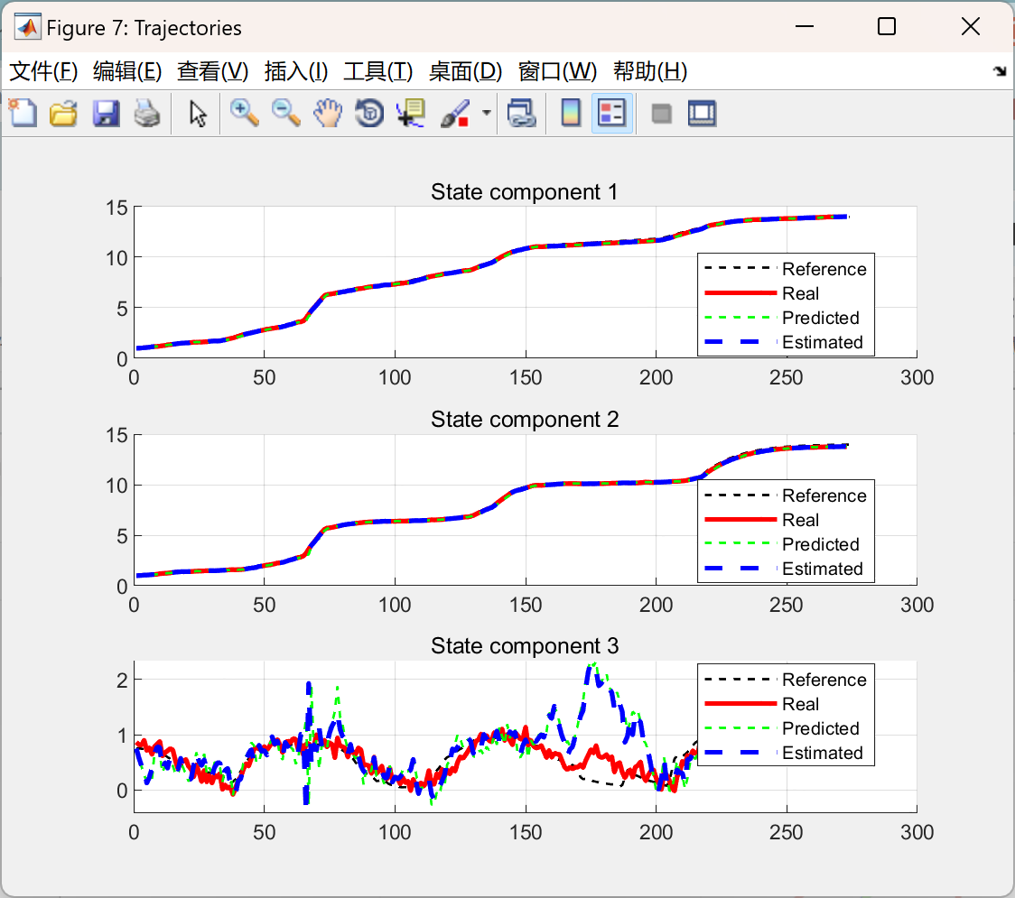Screen dimensions: 1015x898
Task: Select 'Estimated' in State component 1 legend
Action: 823,342
